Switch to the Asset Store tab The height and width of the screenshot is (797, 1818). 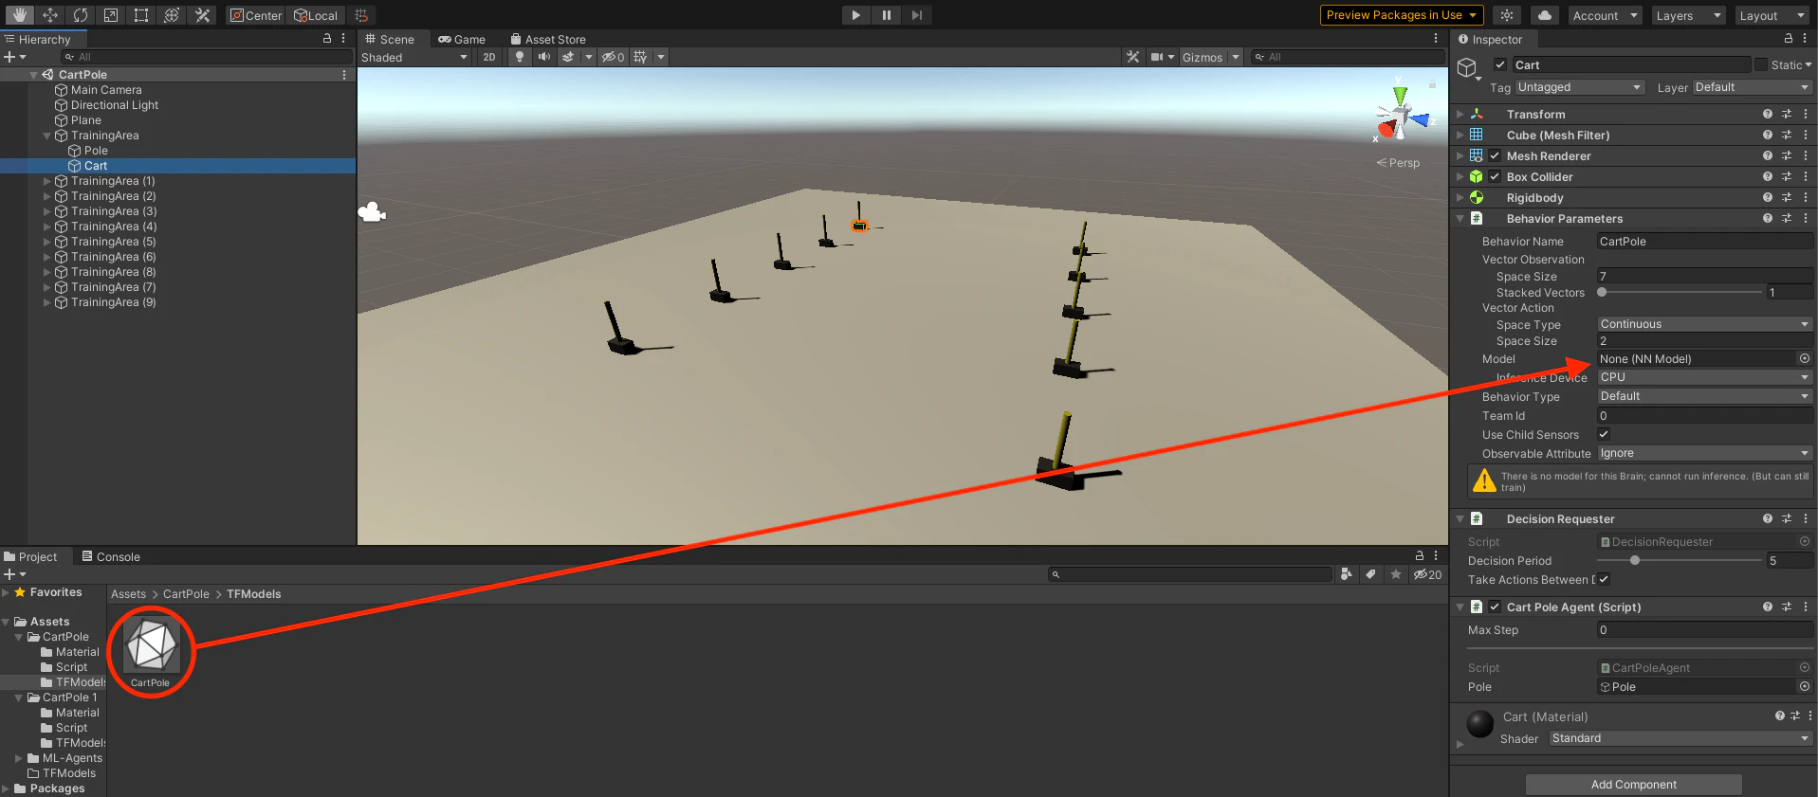(x=548, y=39)
